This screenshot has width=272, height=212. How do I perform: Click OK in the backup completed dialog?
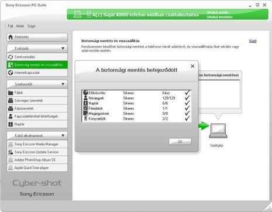click(x=180, y=142)
